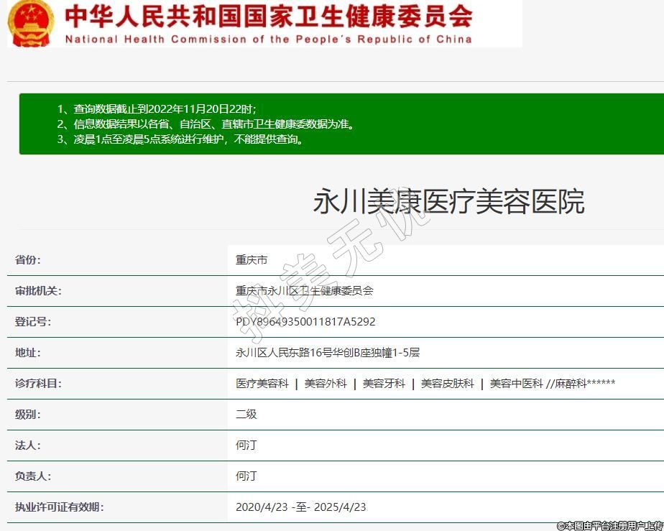Click the 永川美康医疗美容医院 heading
This screenshot has height=531, width=664.
coord(448,202)
